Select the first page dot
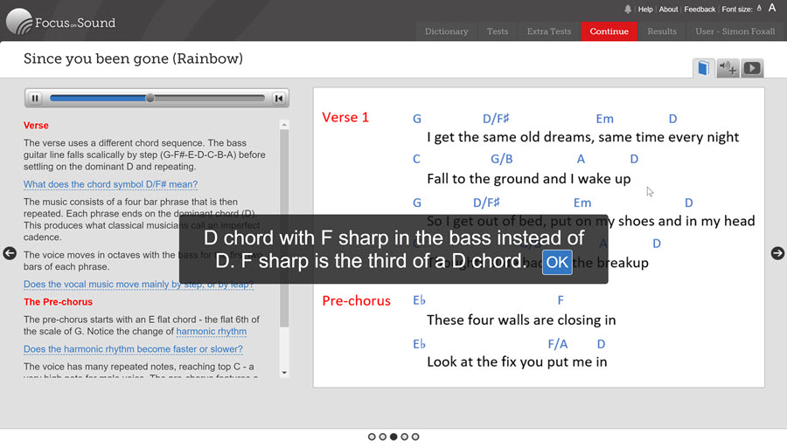Image resolution: width=787 pixels, height=447 pixels. [372, 437]
